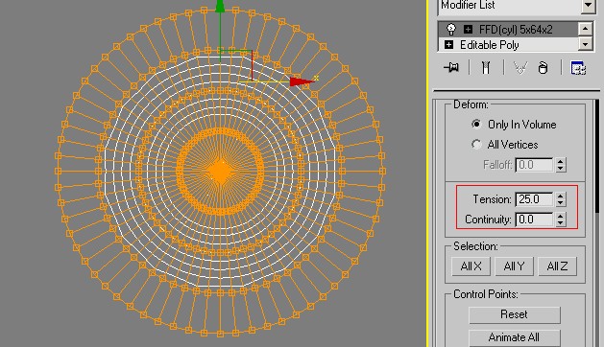The image size is (604, 347).
Task: Toggle the FFD(cyl) modifier lightbulb icon
Action: click(x=450, y=30)
